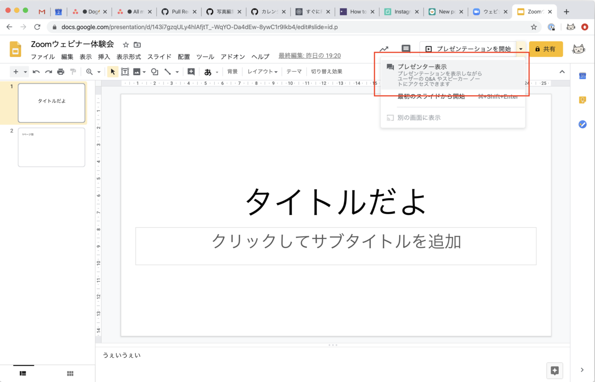This screenshot has height=382, width=595.
Task: Open the insert image dropdown arrow
Action: pyautogui.click(x=144, y=72)
